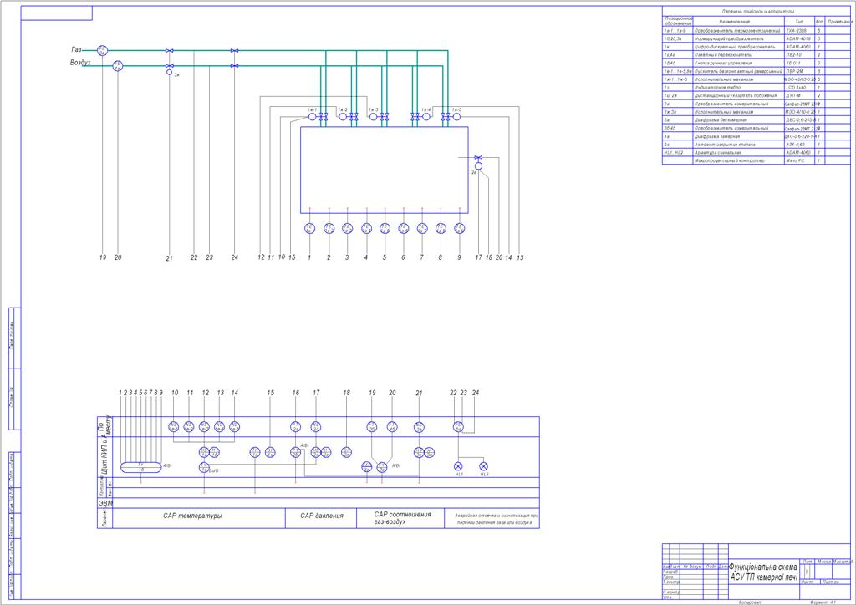Click the title block text Функціональна схема
This screenshot has width=856, height=605.
click(762, 567)
